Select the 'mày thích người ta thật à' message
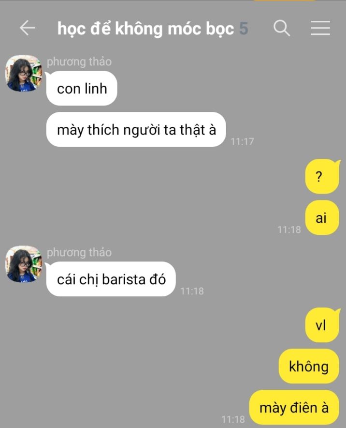Image resolution: width=346 pixels, height=428 pixels. tap(136, 129)
